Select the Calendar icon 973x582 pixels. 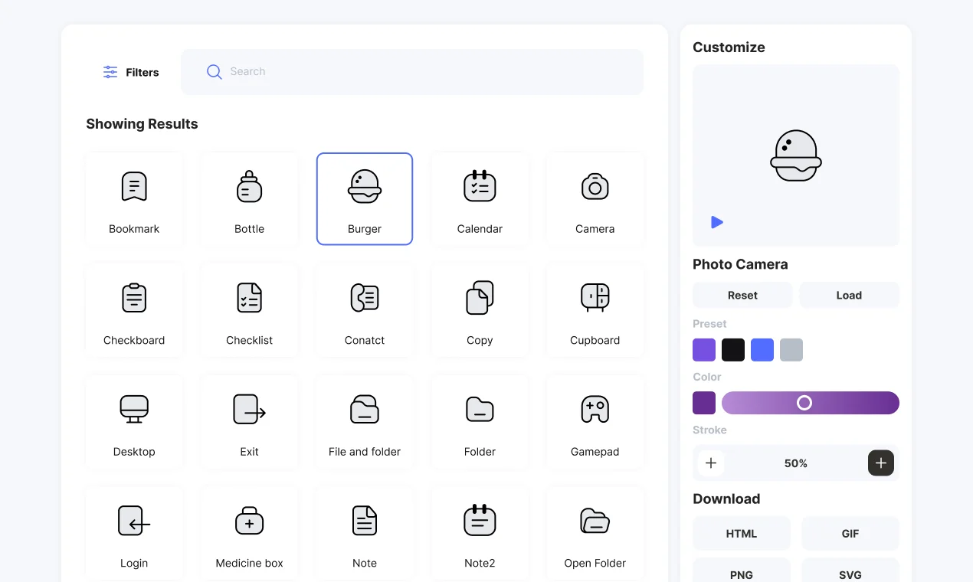click(480, 198)
